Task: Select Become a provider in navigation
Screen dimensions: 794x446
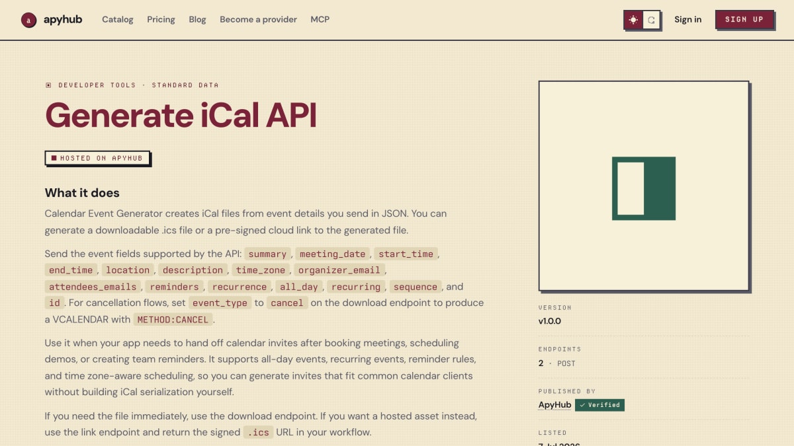Action: [x=258, y=19]
